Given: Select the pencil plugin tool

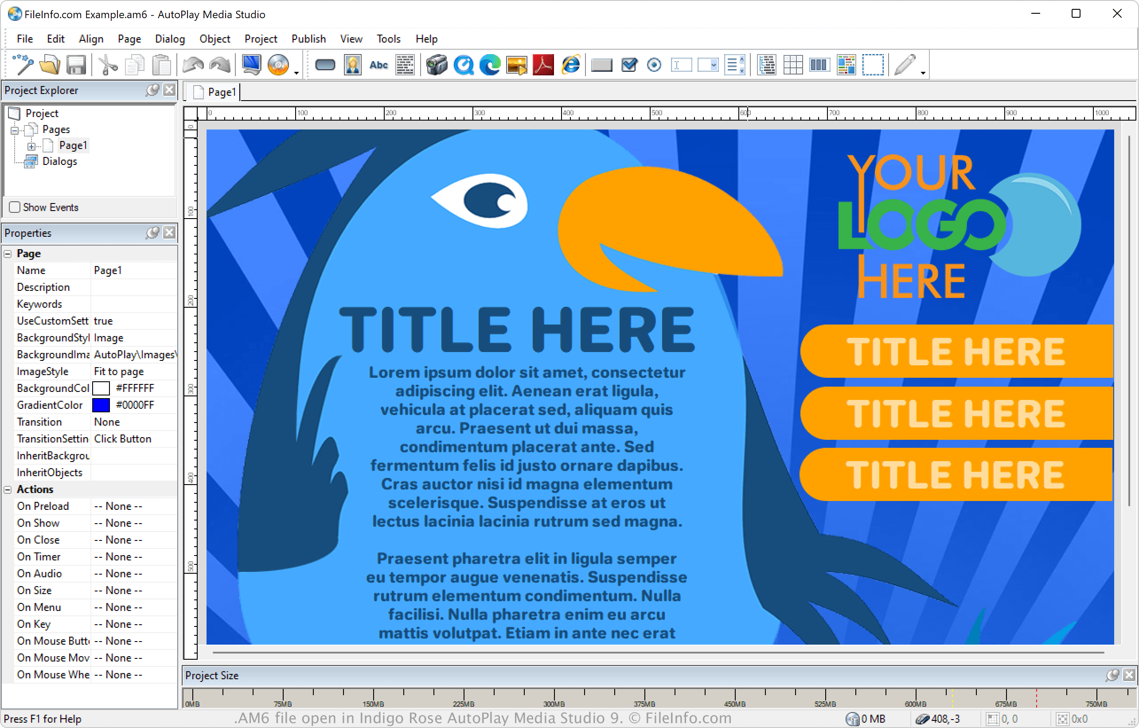Looking at the screenshot, I should (905, 65).
